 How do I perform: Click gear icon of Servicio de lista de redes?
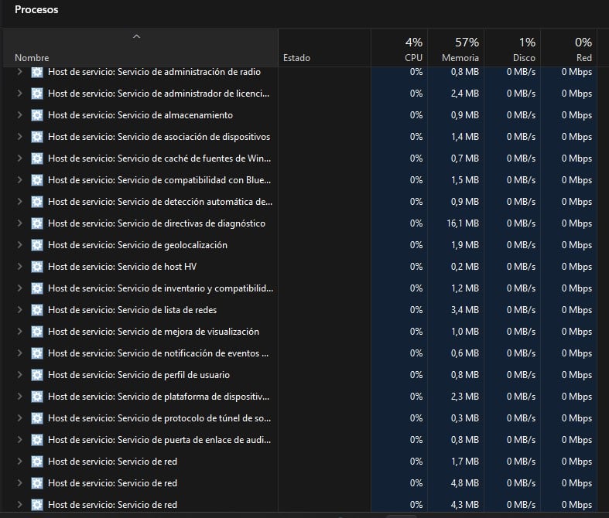click(37, 310)
